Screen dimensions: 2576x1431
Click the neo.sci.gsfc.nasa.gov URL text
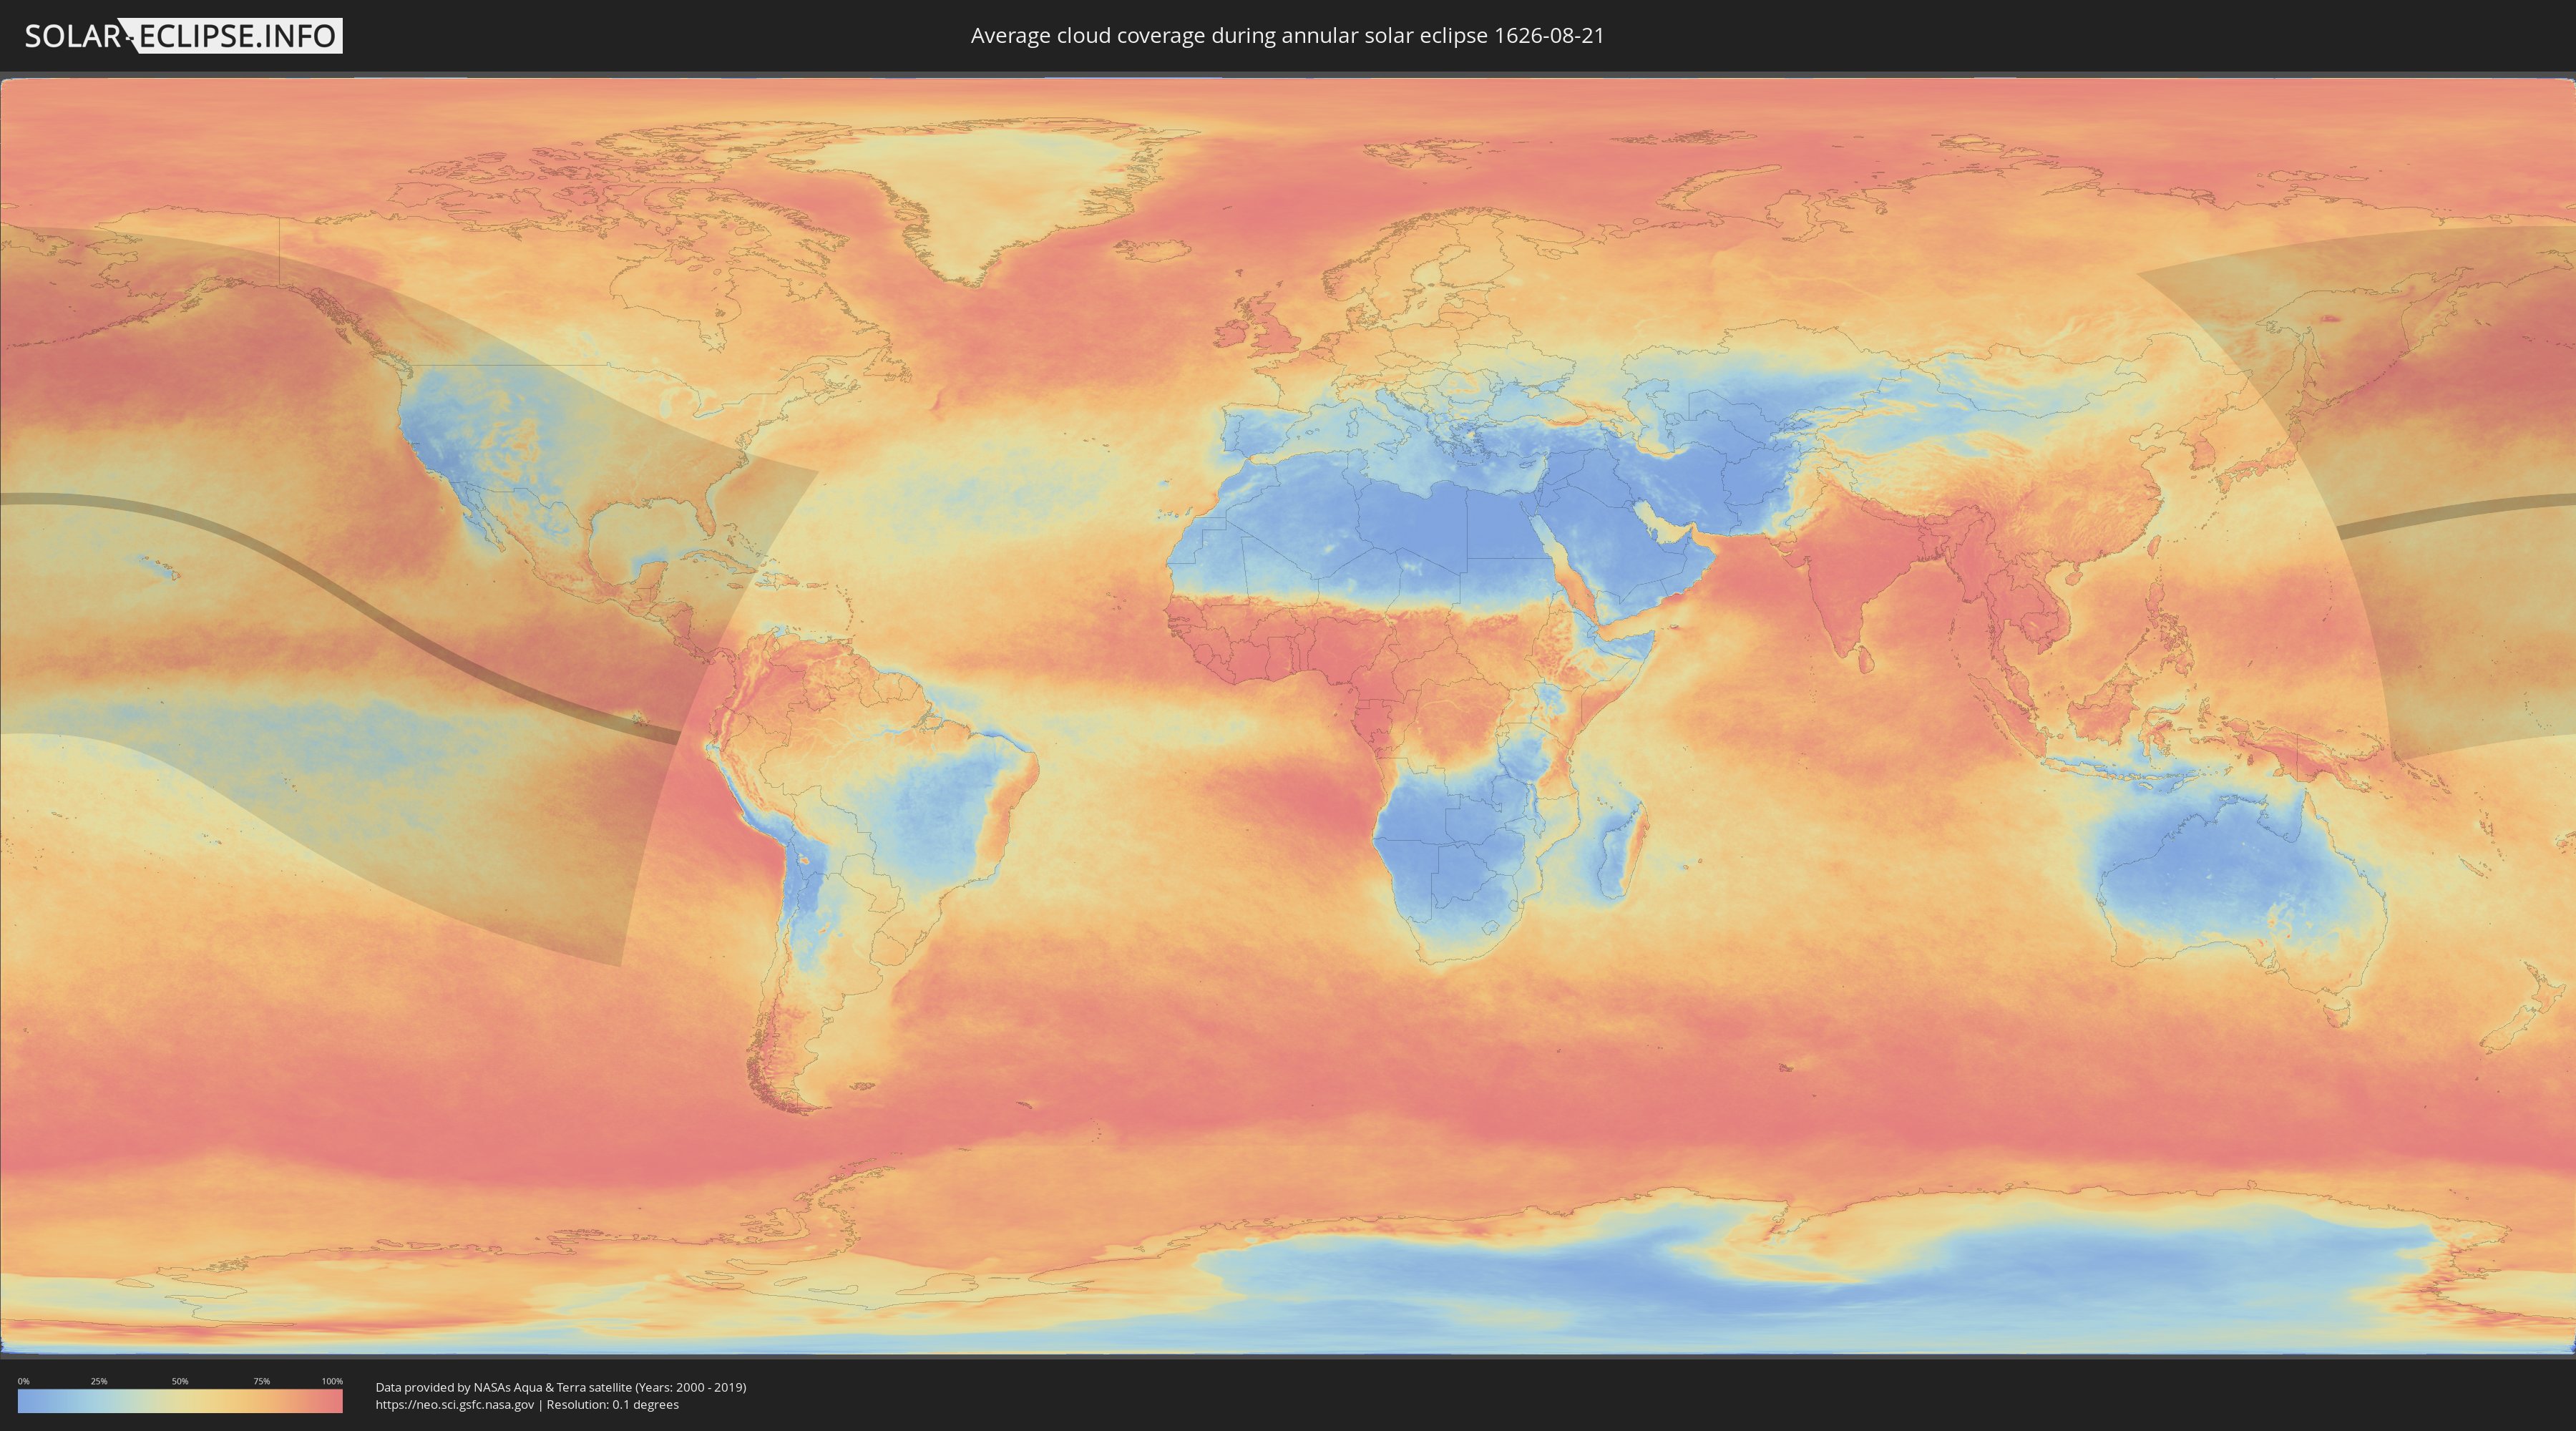pos(455,1404)
